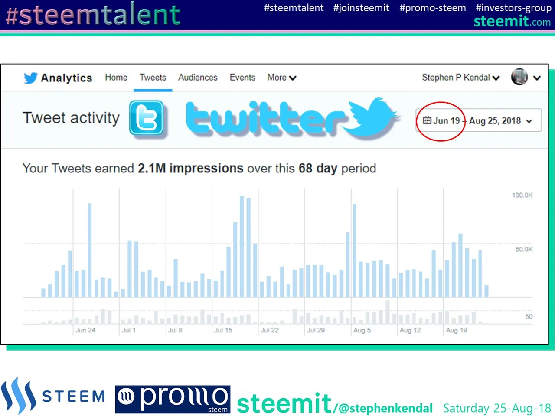Image resolution: width=555 pixels, height=416 pixels.
Task: Click the Saturday 25-Aug-18 date text
Action: 497,408
